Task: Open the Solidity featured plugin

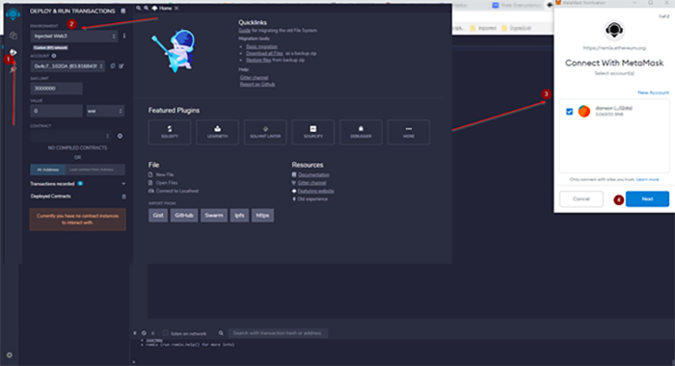Action: coord(170,132)
